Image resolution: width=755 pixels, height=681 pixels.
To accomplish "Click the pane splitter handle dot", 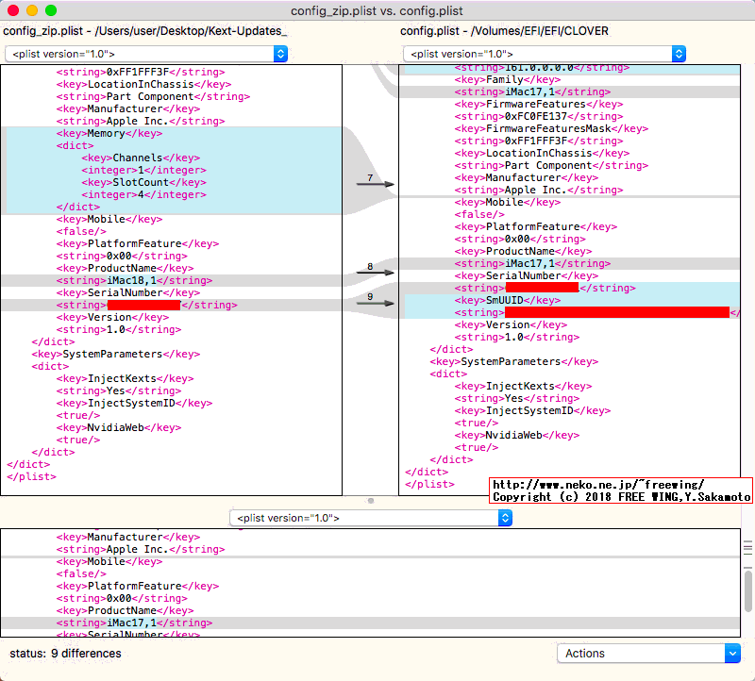I will coord(371,501).
